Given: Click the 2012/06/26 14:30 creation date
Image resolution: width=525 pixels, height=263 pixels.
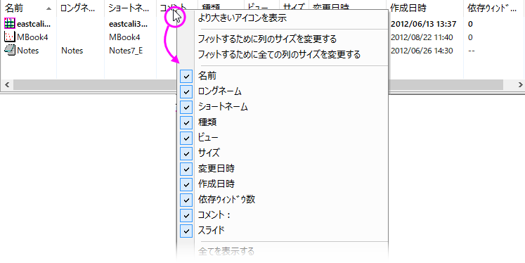Looking at the screenshot, I should pyautogui.click(x=422, y=51).
